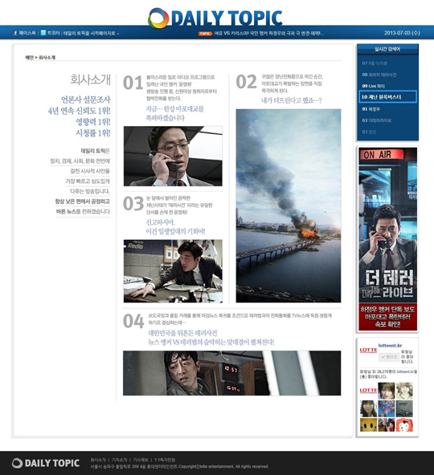The width and height of the screenshot is (434, 475).
Task: Click the LOTTE logo in the like box
Action: (368, 350)
